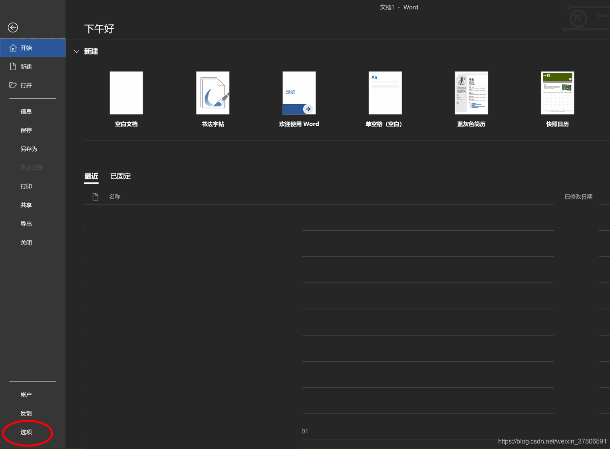Screen dimensions: 610x449
Task: Click the back arrow to return to document
Action: (13, 28)
